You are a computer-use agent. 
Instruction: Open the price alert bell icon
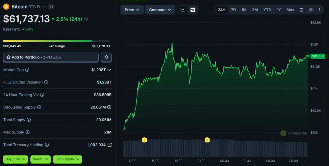tap(106, 57)
